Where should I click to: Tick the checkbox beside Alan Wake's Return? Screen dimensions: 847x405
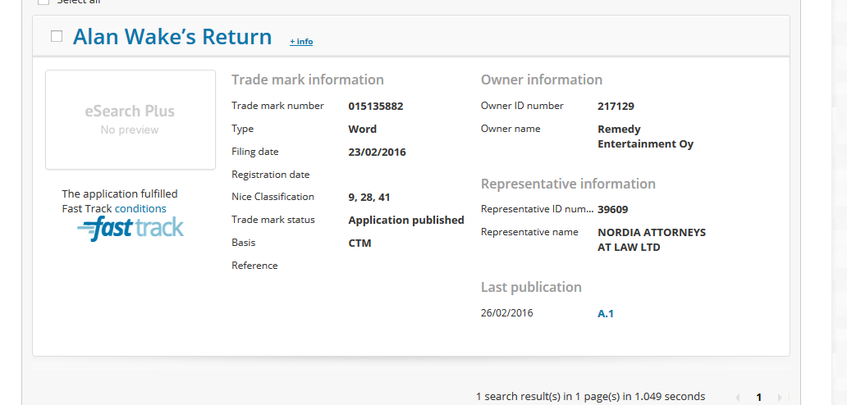[x=57, y=36]
